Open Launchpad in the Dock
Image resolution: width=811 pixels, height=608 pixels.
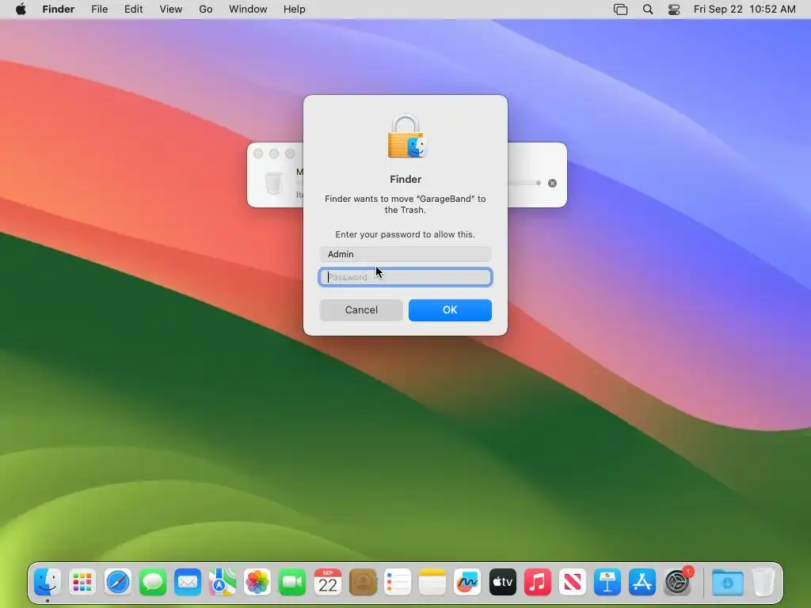tap(82, 583)
